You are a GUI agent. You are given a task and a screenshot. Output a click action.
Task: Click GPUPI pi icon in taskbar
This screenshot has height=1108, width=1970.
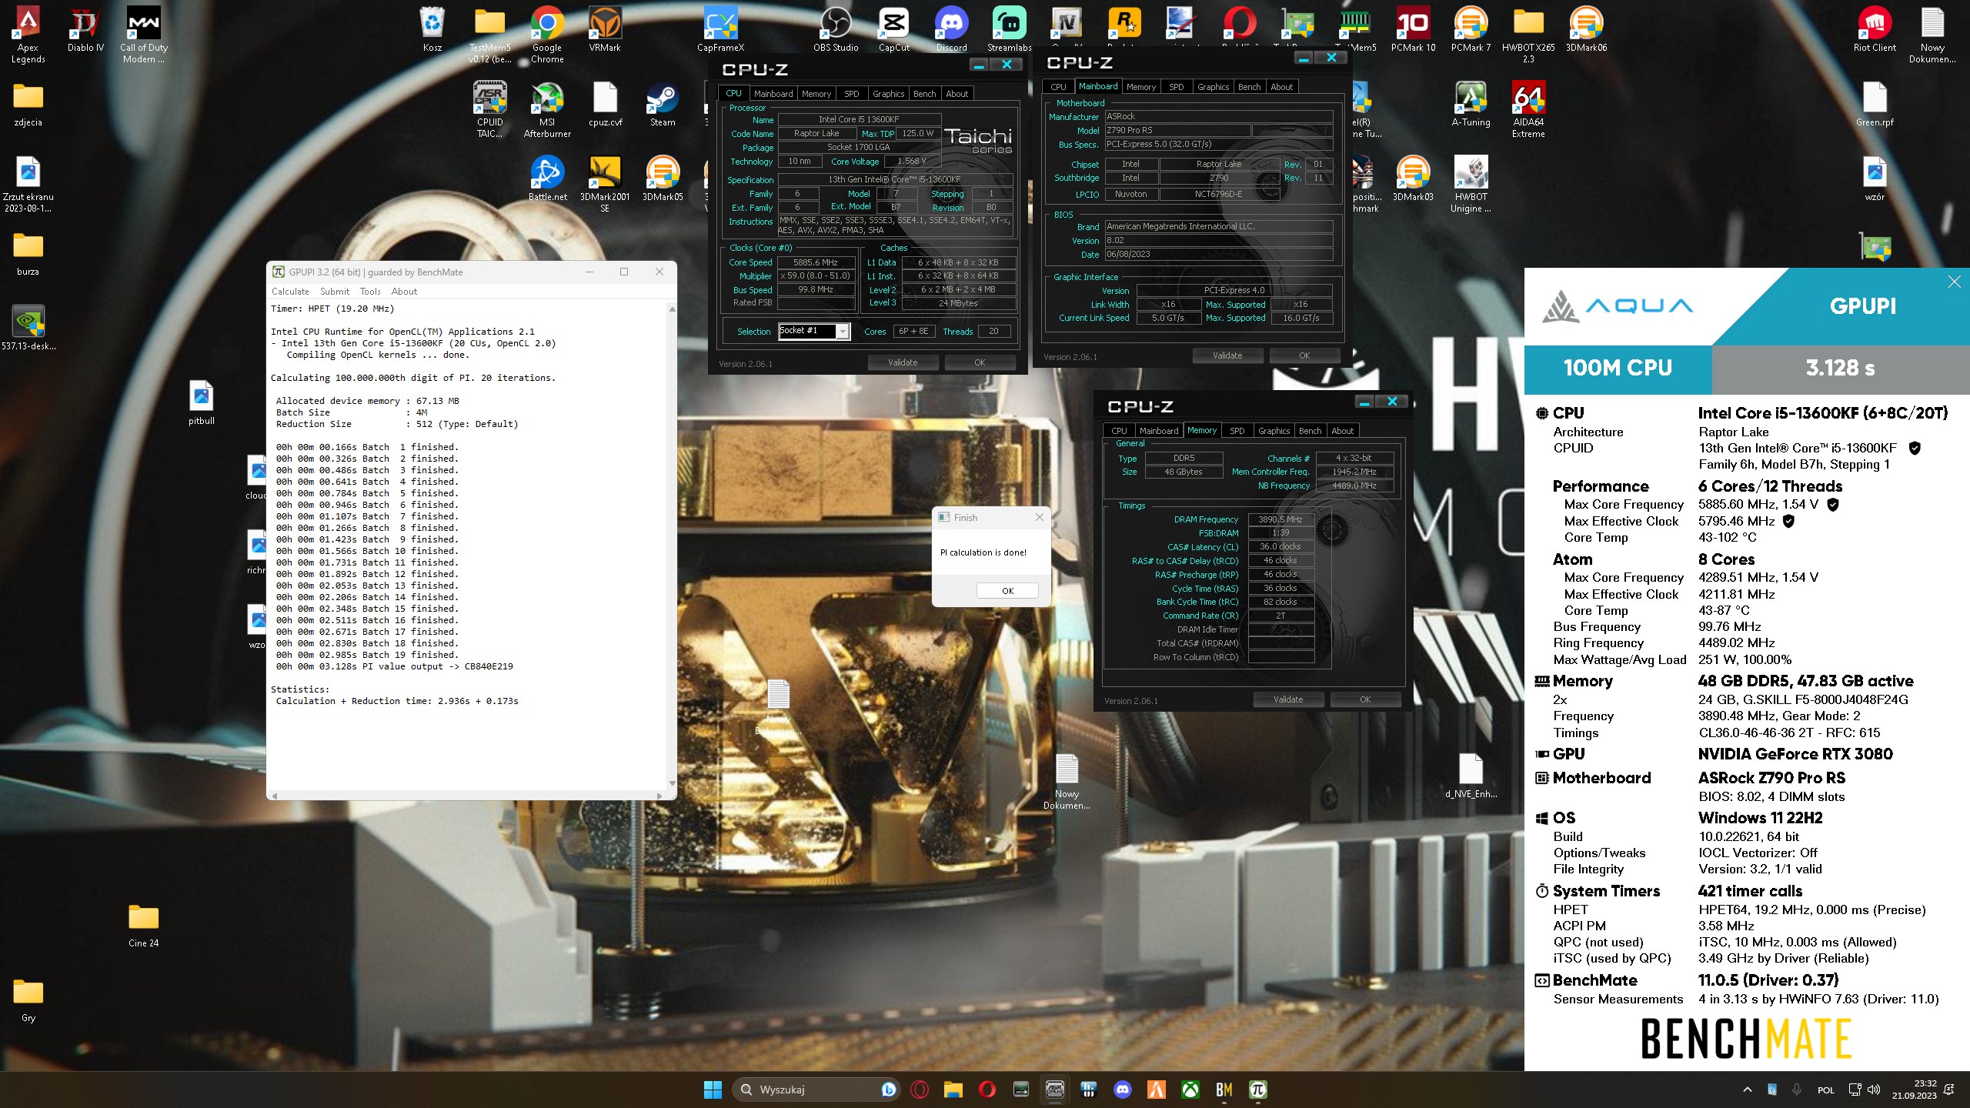coord(1257,1090)
